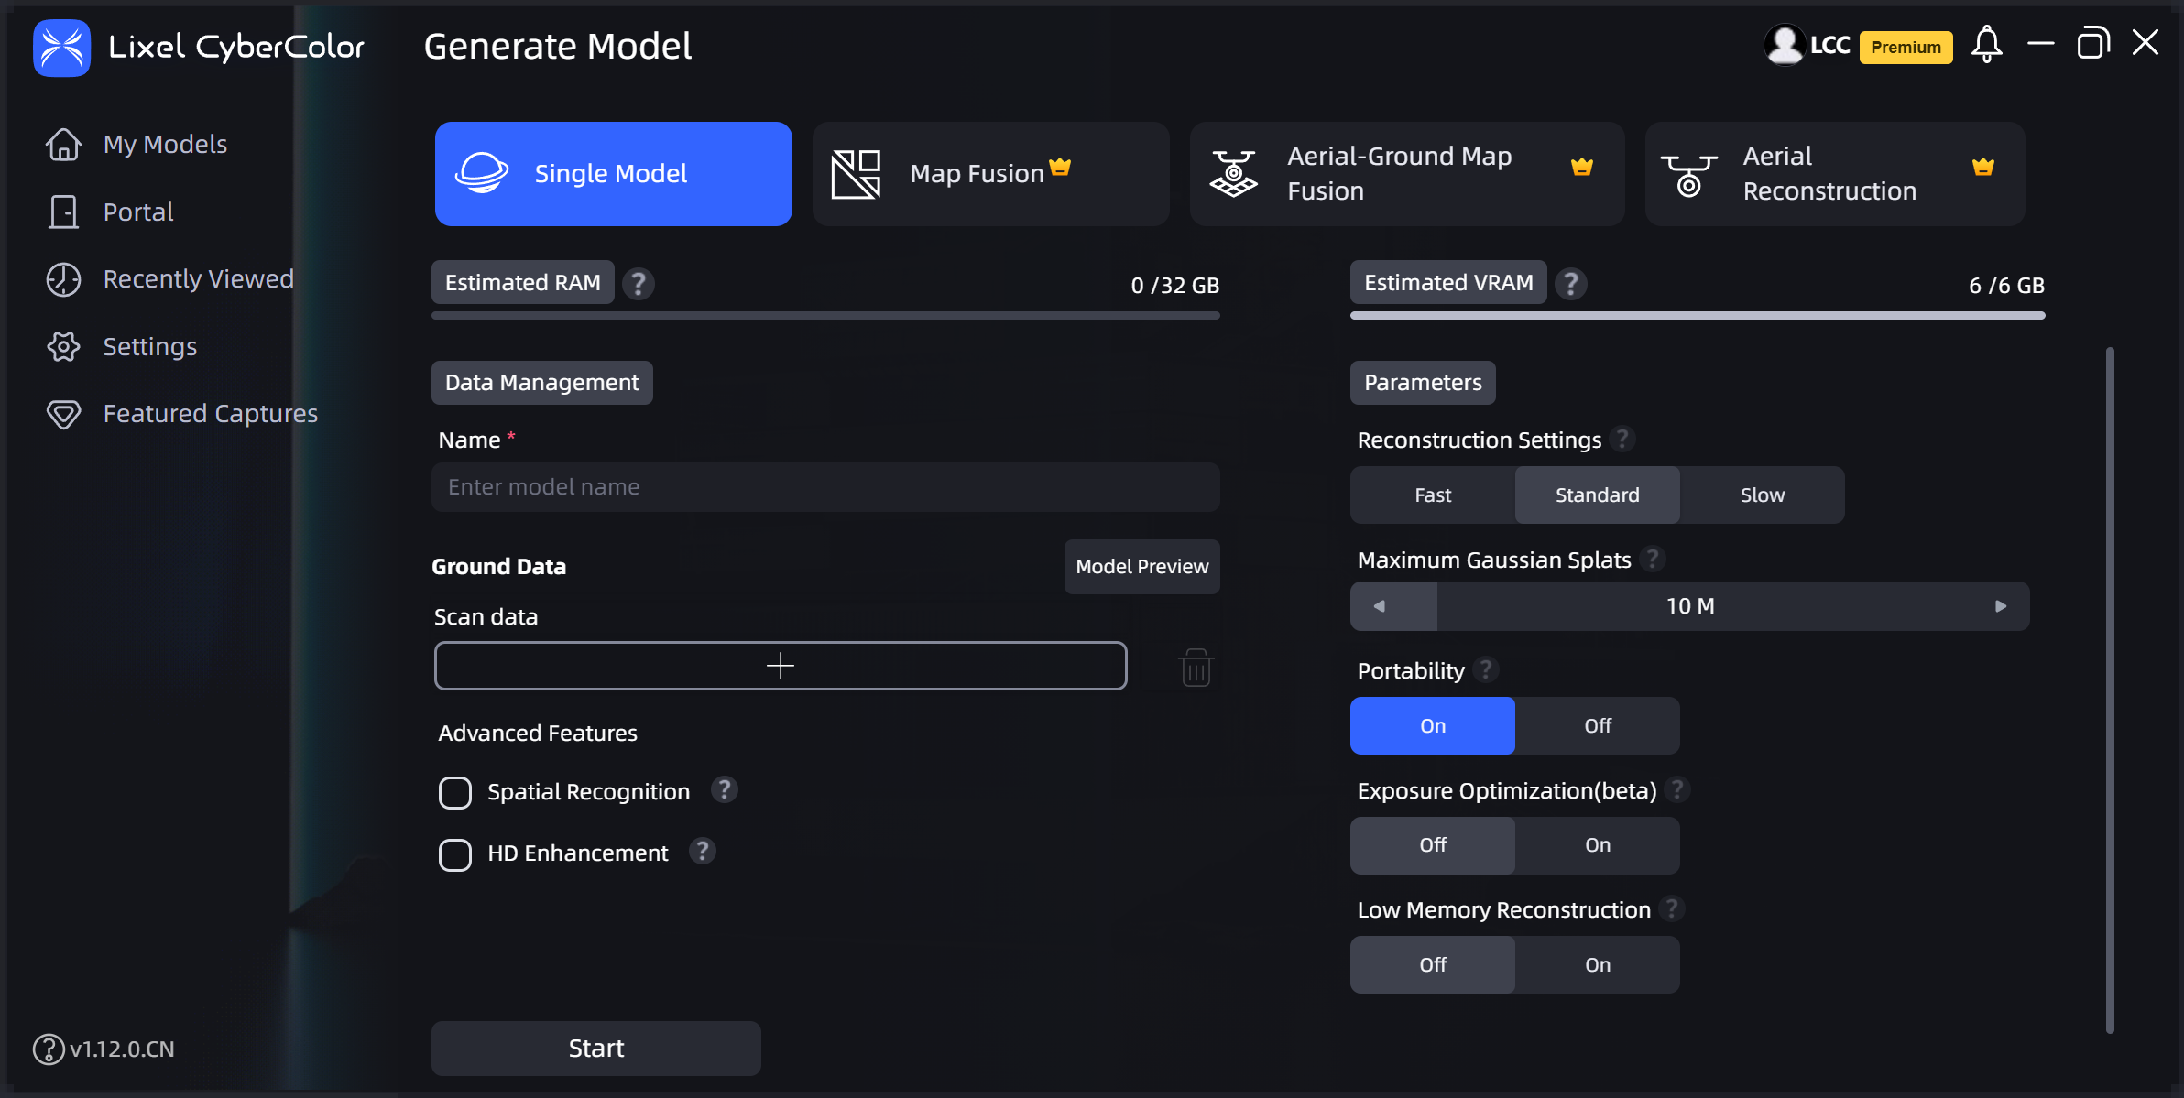Image resolution: width=2184 pixels, height=1098 pixels.
Task: Turn Exposure Optimization Off
Action: (x=1433, y=845)
